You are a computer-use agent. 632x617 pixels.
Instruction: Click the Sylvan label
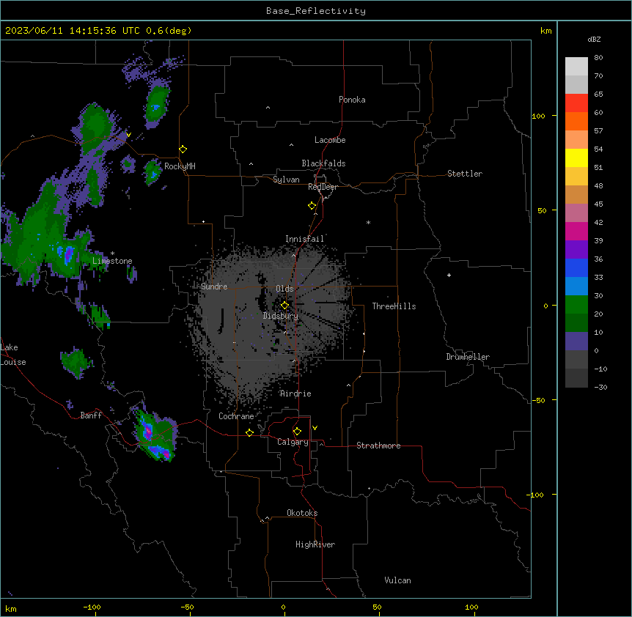286,180
